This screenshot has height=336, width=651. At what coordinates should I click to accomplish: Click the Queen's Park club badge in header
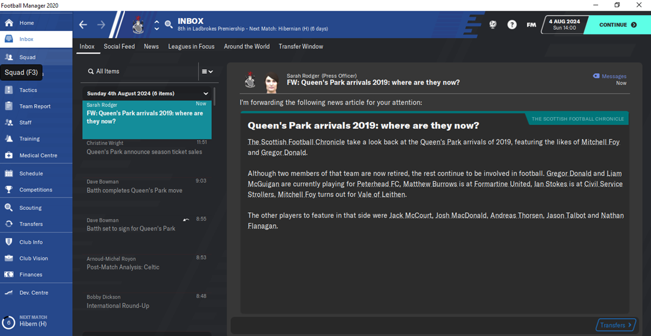coord(137,25)
